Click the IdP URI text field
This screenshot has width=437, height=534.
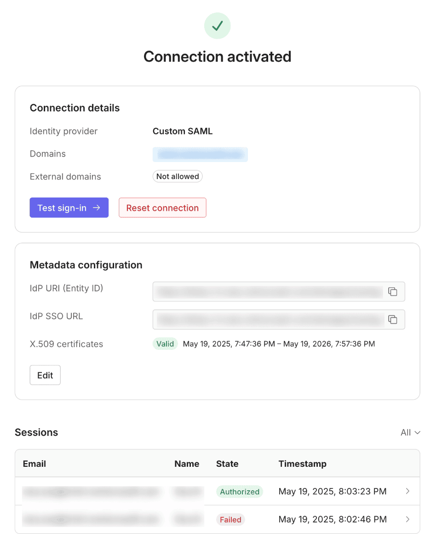(267, 291)
